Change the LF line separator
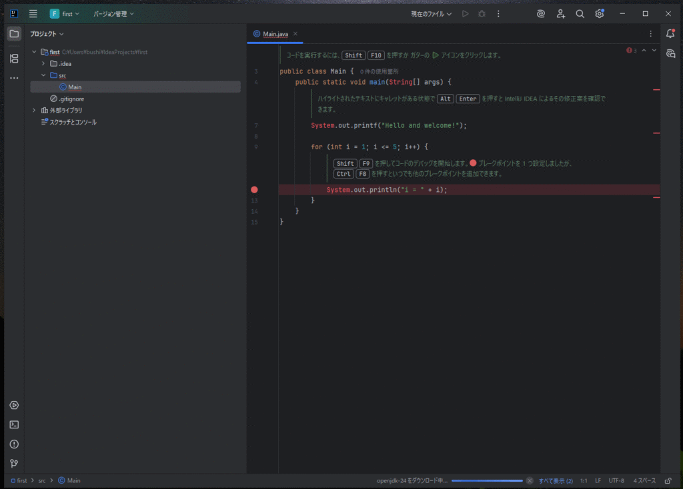This screenshot has width=683, height=489. pos(598,481)
